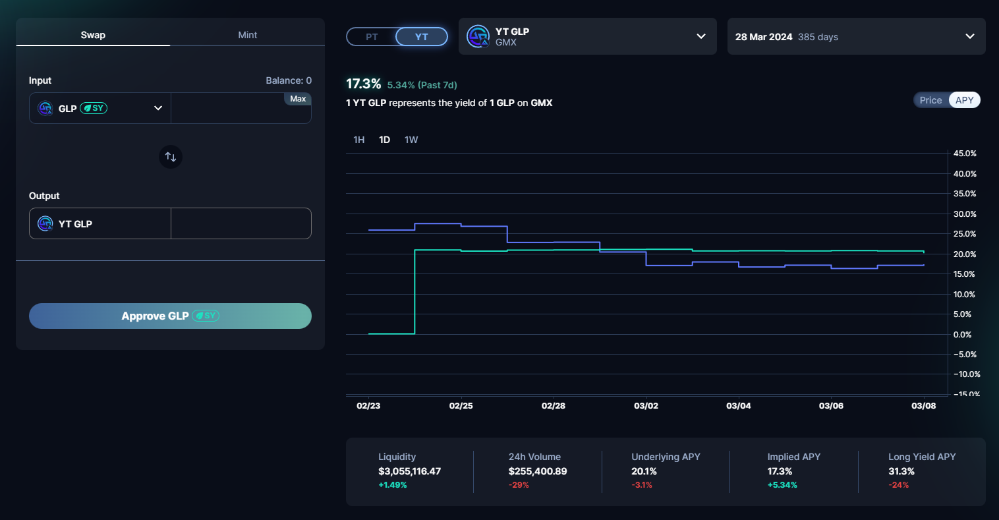
Task: Click the YT GLP token icon in Output
Action: 45,223
